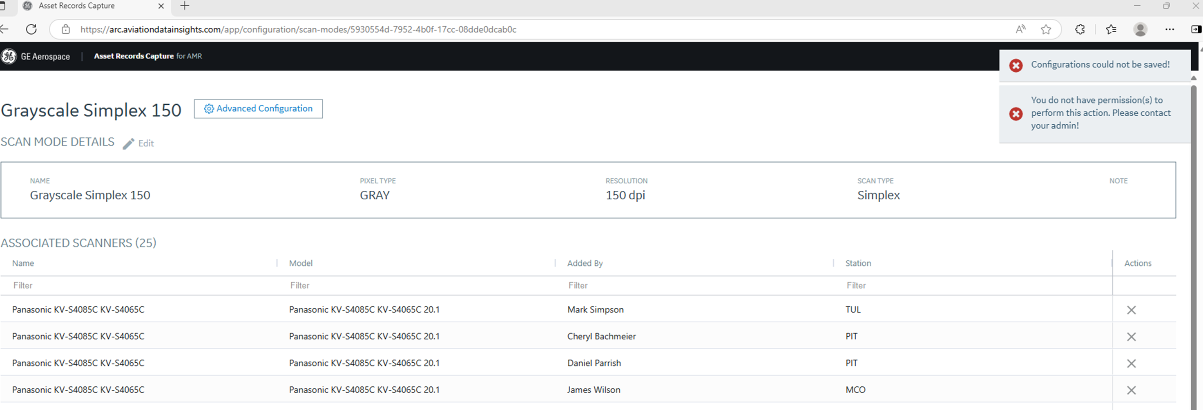Click the address bar URL
The width and height of the screenshot is (1203, 410).
pos(299,29)
